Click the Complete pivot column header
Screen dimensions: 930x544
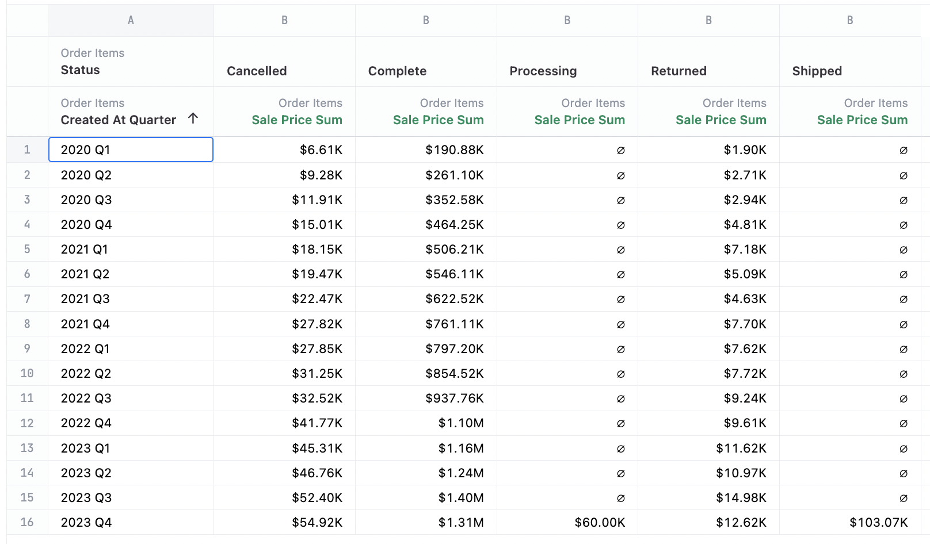[x=397, y=71]
